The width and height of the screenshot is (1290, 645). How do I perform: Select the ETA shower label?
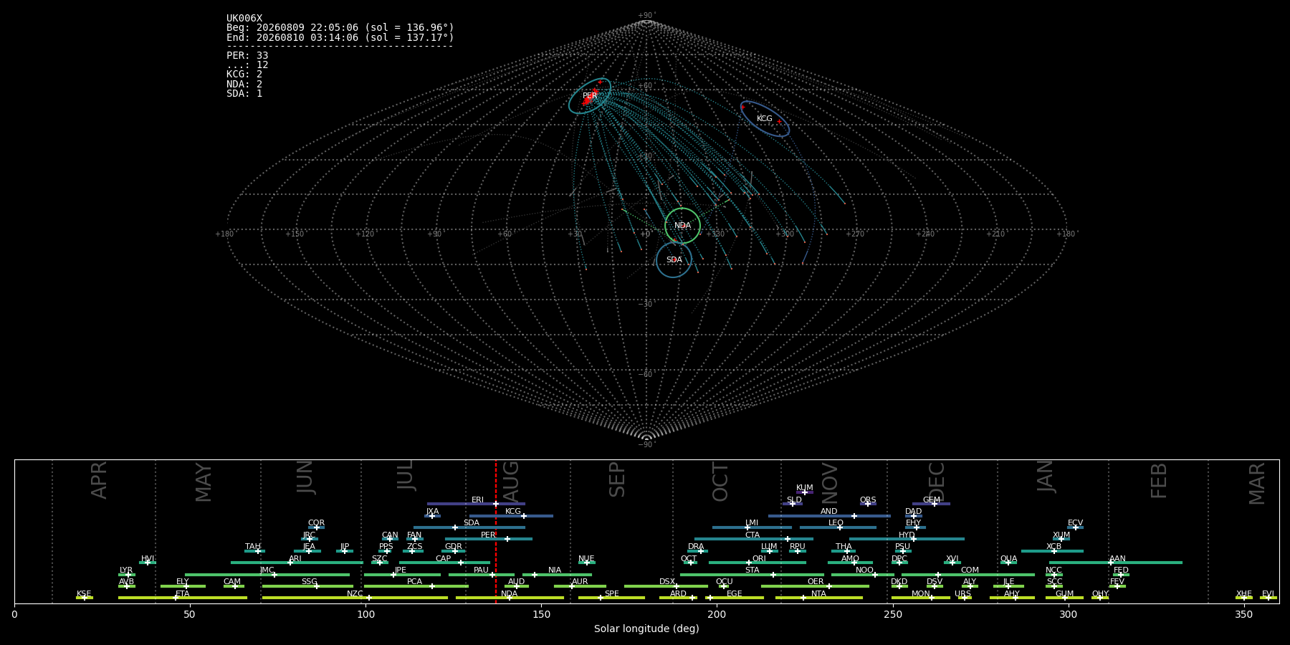[183, 594]
